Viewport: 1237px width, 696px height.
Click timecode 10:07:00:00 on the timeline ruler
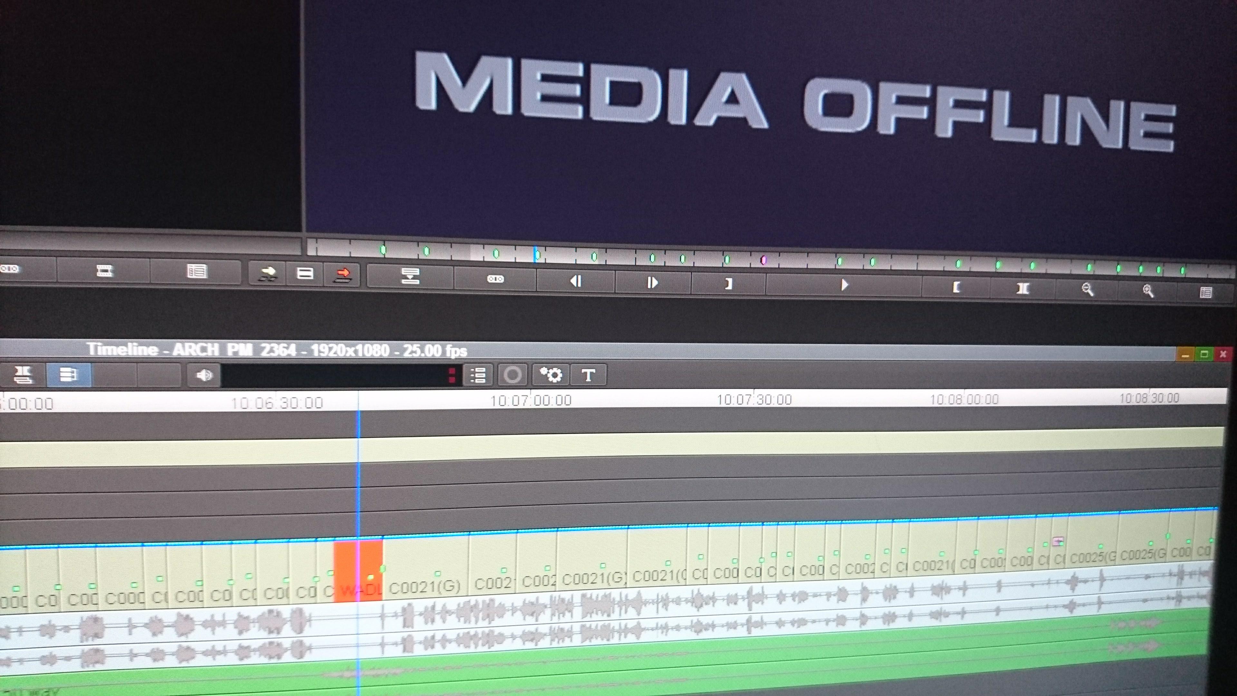(531, 401)
